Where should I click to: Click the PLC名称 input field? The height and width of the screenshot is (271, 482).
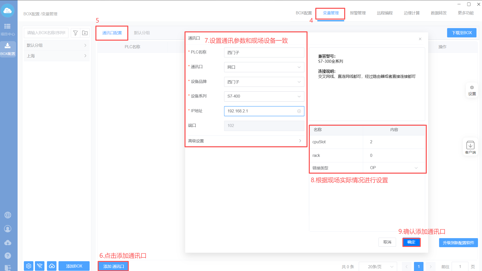264,53
